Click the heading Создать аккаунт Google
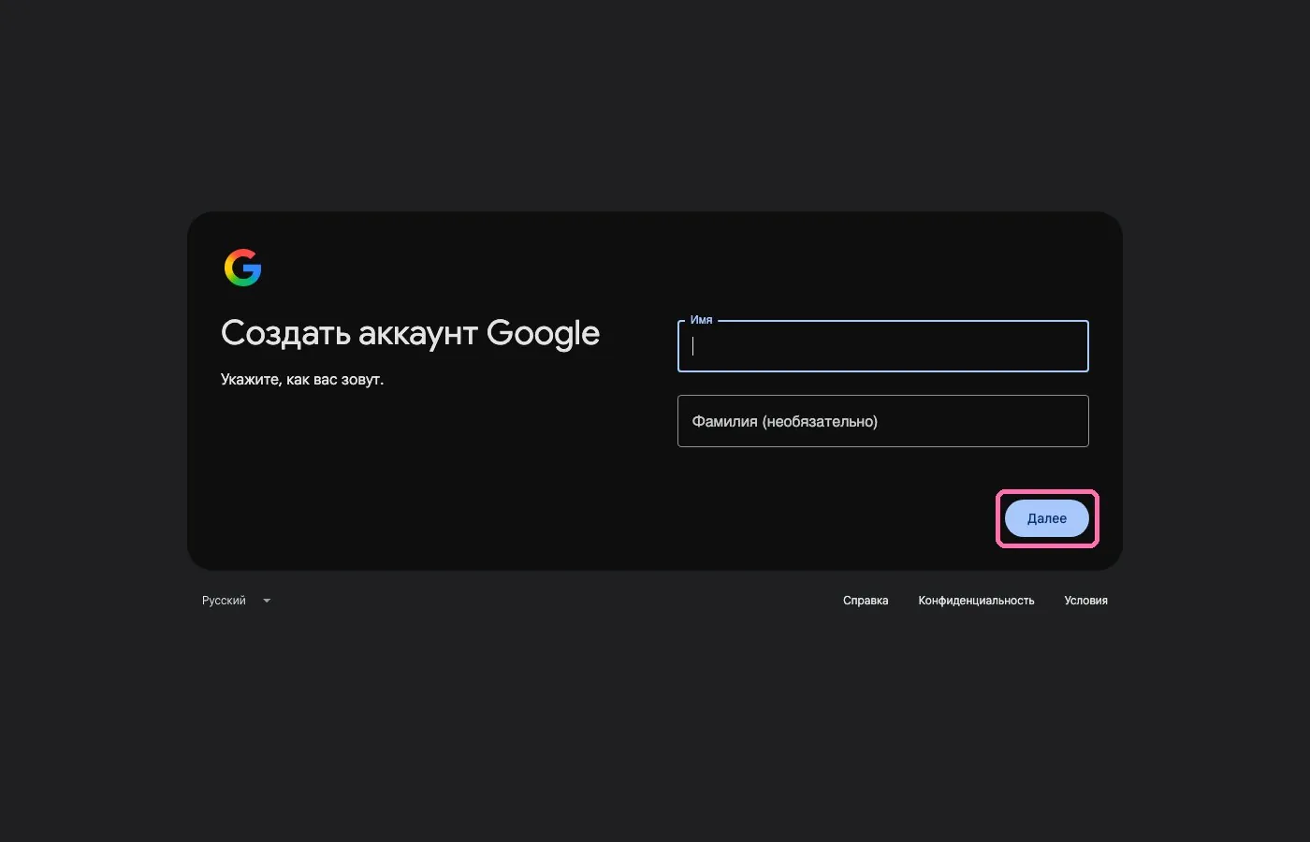Image resolution: width=1310 pixels, height=842 pixels. pyautogui.click(x=410, y=333)
